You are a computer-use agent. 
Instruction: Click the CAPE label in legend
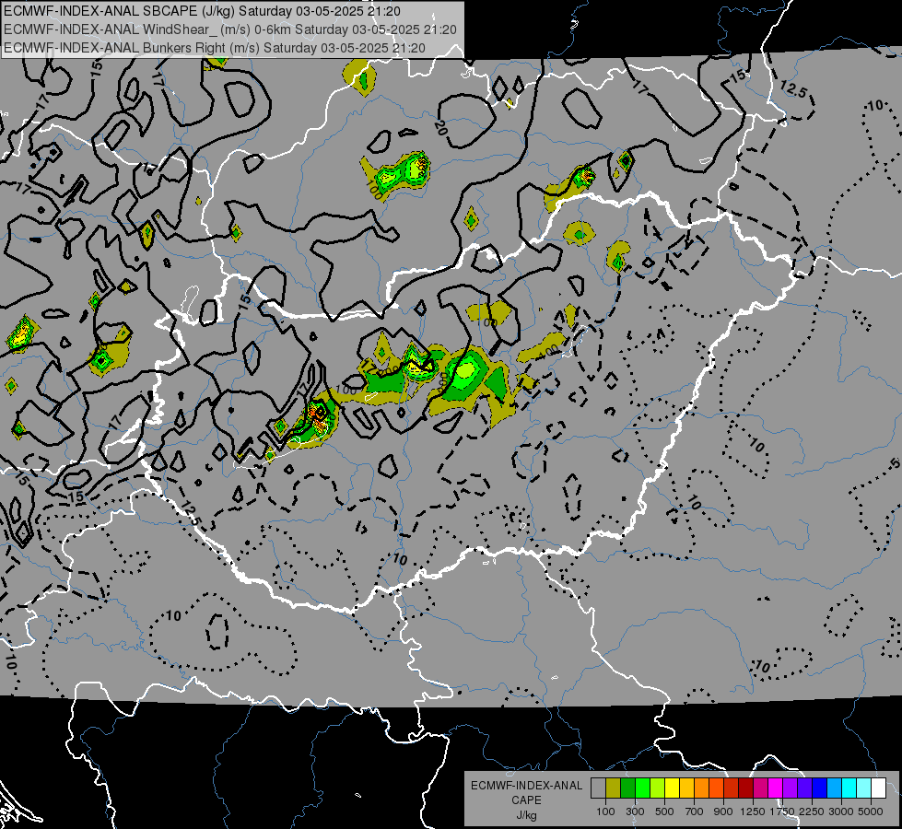click(x=526, y=800)
